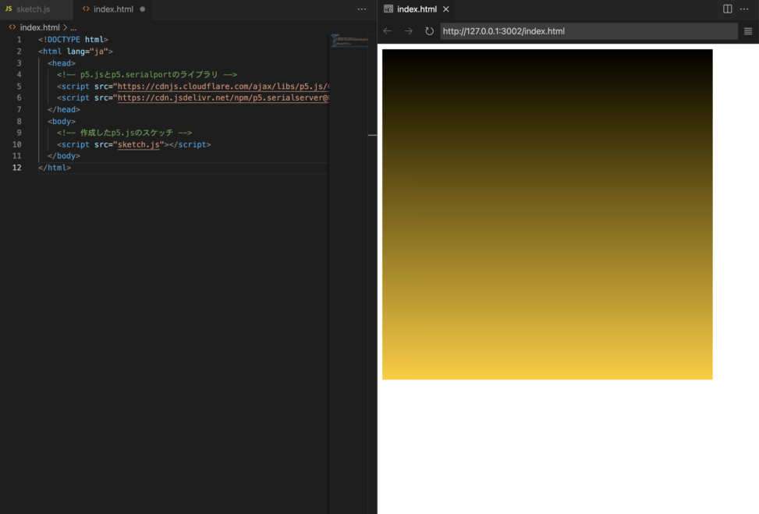The image size is (759, 514).
Task: Click line number 5 in the editor
Action: [19, 86]
